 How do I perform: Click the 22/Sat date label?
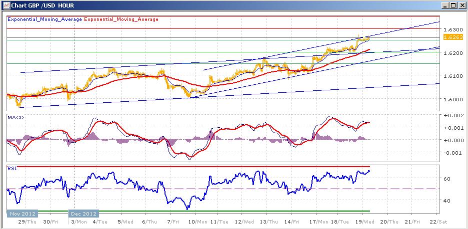point(439,222)
